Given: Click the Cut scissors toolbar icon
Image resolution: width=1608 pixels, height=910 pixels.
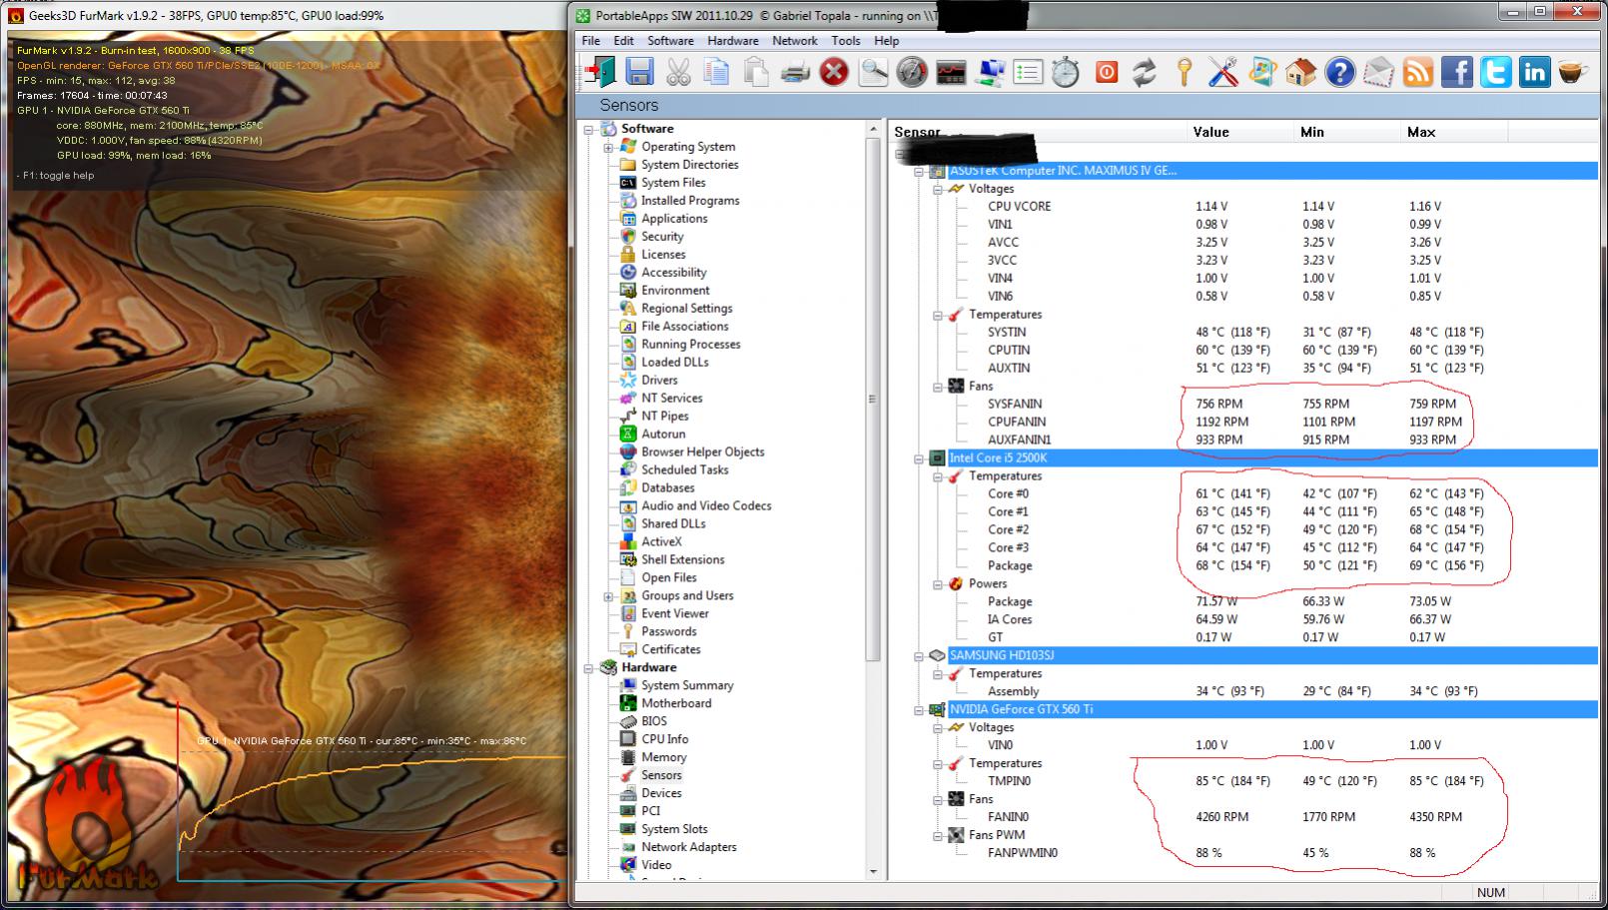Looking at the screenshot, I should (x=678, y=72).
